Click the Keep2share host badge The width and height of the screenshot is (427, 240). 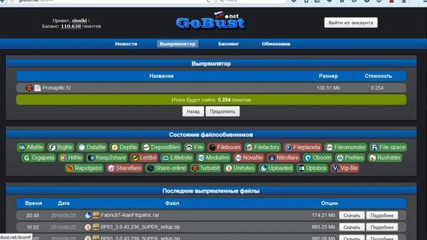(x=107, y=157)
